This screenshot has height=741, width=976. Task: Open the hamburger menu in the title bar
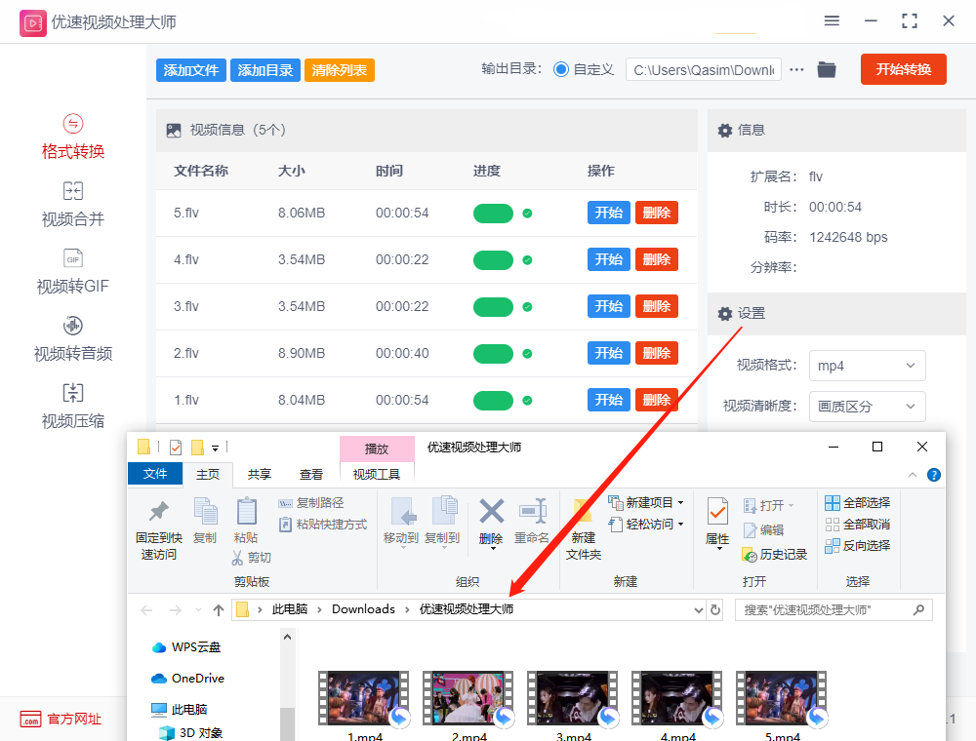click(832, 21)
